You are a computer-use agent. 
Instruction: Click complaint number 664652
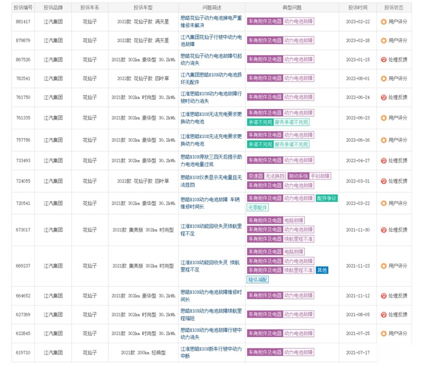point(23,296)
